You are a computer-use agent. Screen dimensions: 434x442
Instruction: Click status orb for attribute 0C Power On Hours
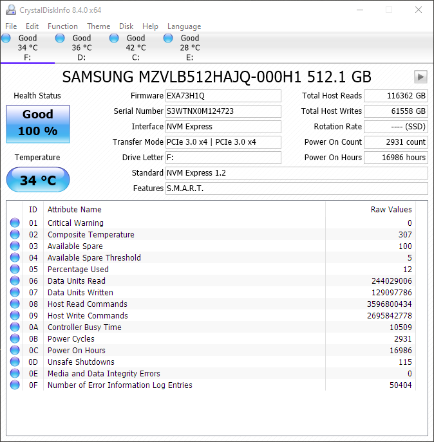(x=15, y=350)
